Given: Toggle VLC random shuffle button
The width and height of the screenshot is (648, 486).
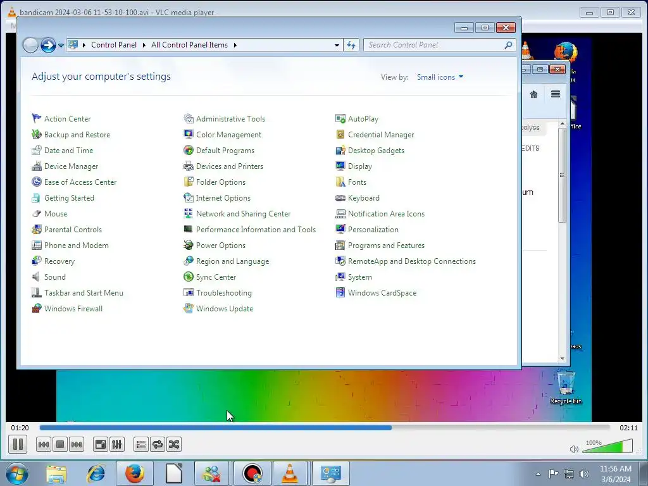Looking at the screenshot, I should [174, 444].
